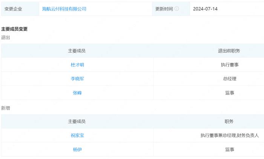Click 主要成员 header in the 新增 table
This screenshot has height=159, width=264.
[x=77, y=121]
